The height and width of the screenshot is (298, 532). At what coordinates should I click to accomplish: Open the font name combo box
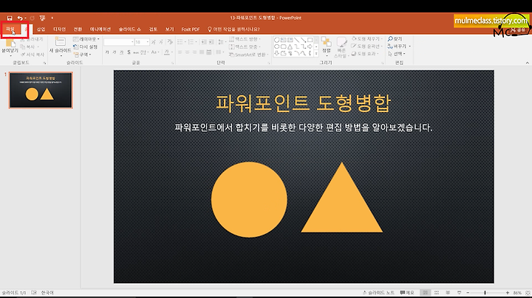click(119, 41)
